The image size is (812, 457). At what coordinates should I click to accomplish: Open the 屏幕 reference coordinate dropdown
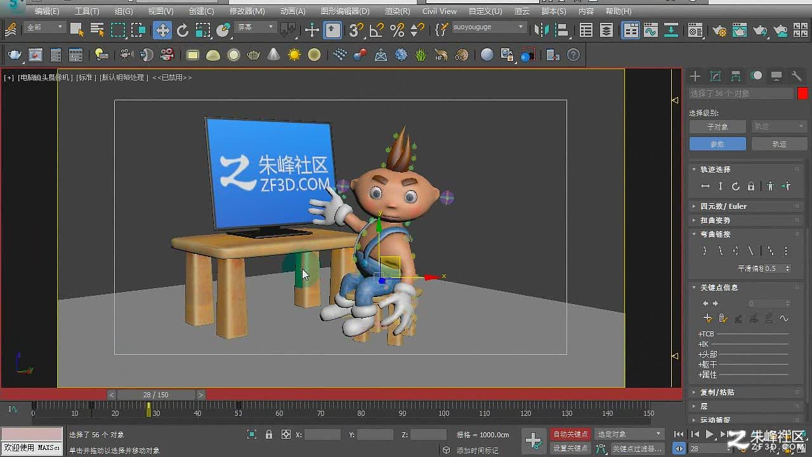256,27
